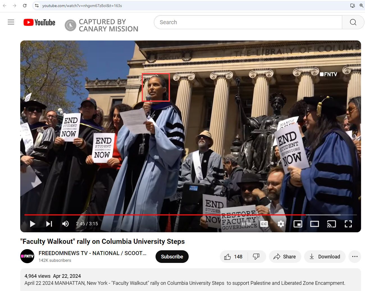Screen dimensions: 365x291
Task: Mute the video volume
Action: click(x=65, y=224)
